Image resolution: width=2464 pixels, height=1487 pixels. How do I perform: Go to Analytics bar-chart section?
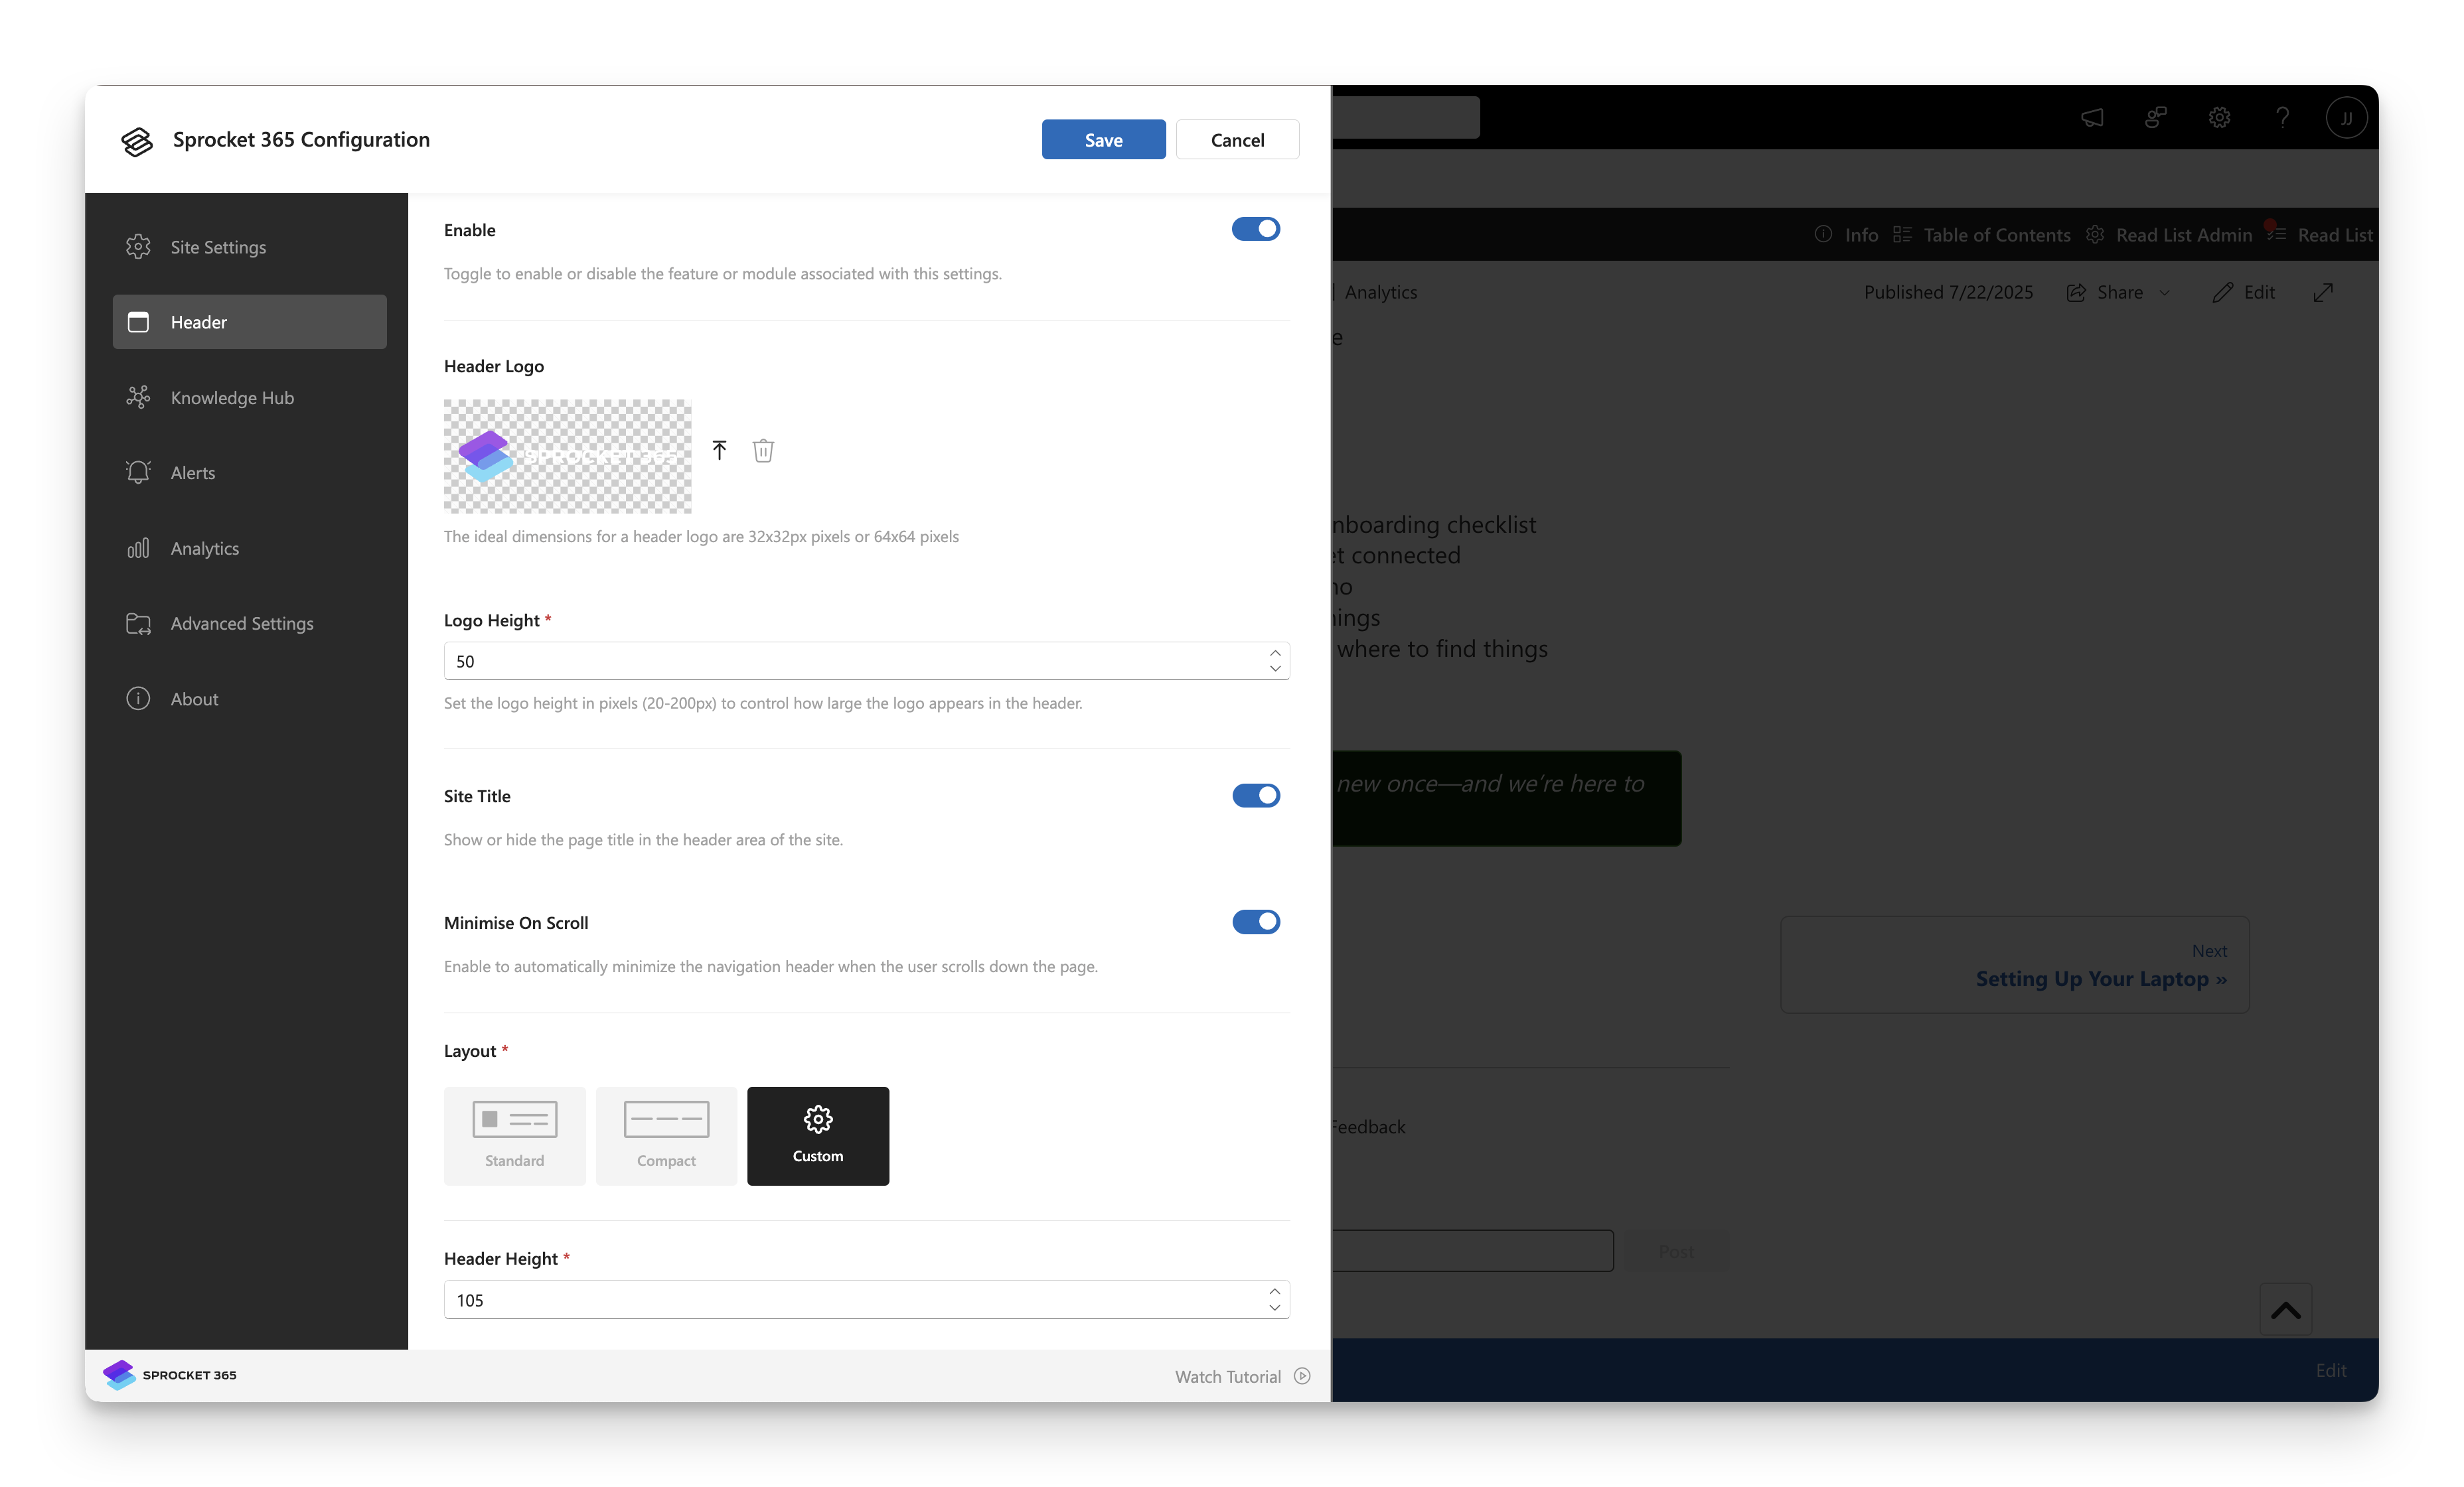204,549
